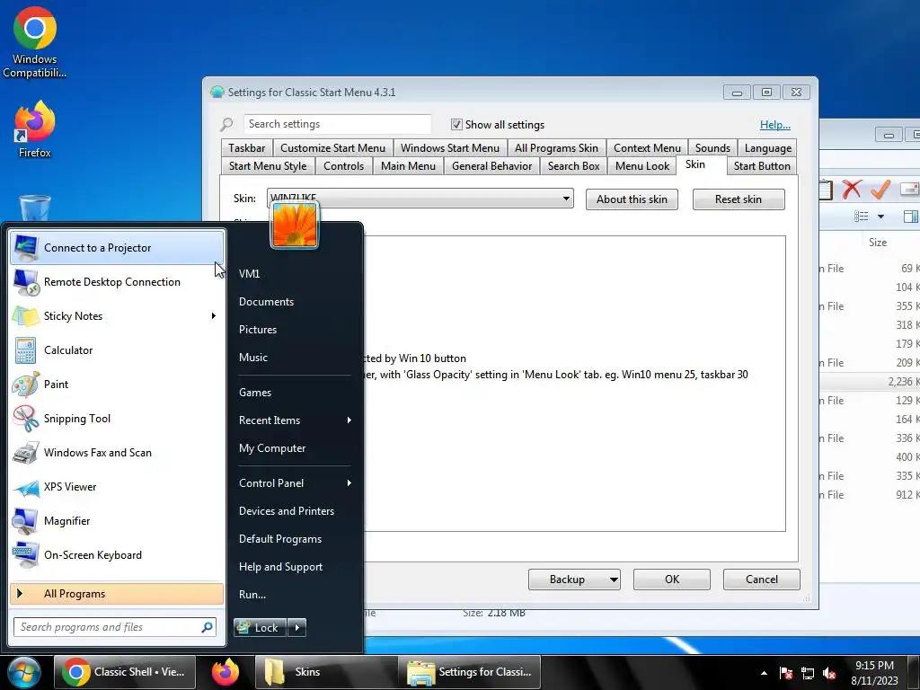The height and width of the screenshot is (690, 920).
Task: Click search magnifier in start menu search box
Action: 207,627
